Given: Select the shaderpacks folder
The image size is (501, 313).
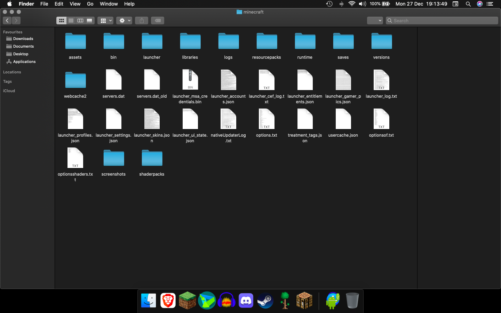Looking at the screenshot, I should pos(152,159).
